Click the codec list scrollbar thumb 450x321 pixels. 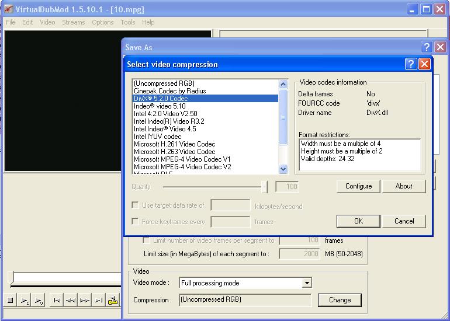click(283, 117)
